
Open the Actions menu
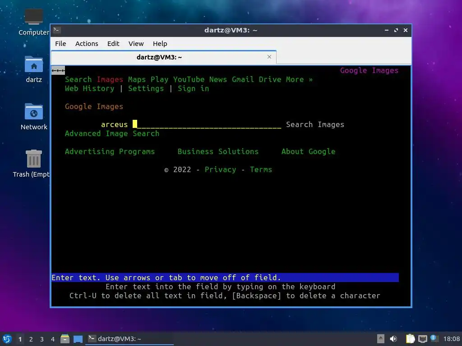(87, 44)
